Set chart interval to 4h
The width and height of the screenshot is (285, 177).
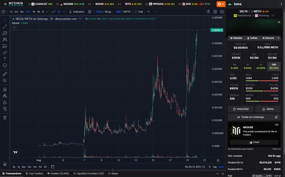pos(39,12)
